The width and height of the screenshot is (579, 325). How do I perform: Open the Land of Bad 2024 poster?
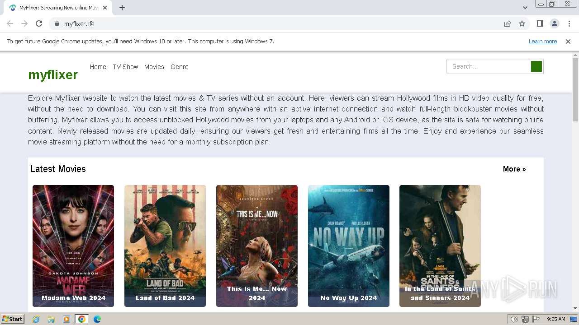point(165,246)
